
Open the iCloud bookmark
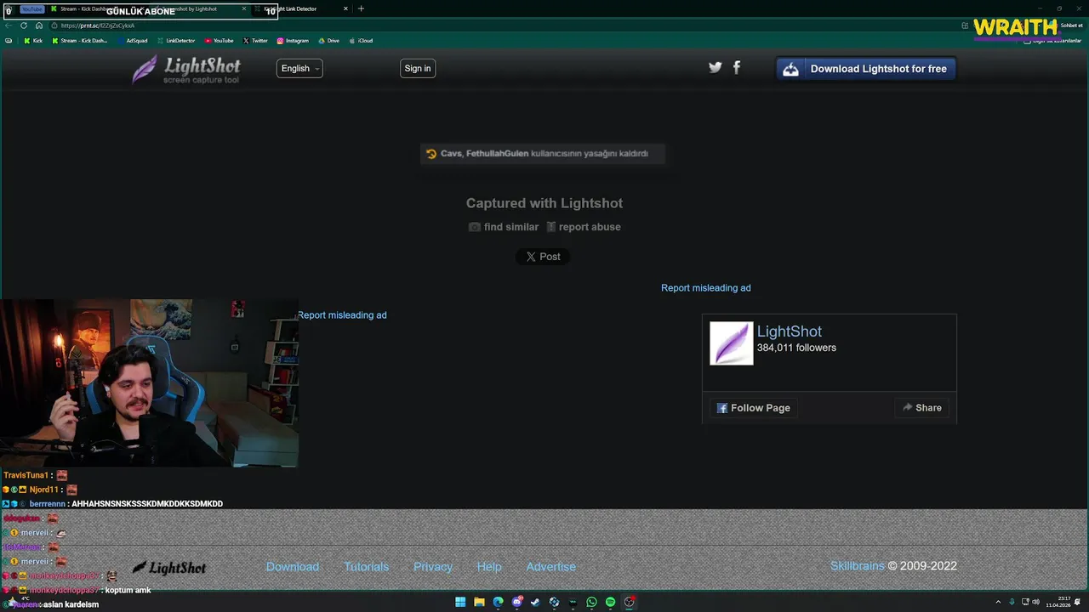tap(361, 41)
